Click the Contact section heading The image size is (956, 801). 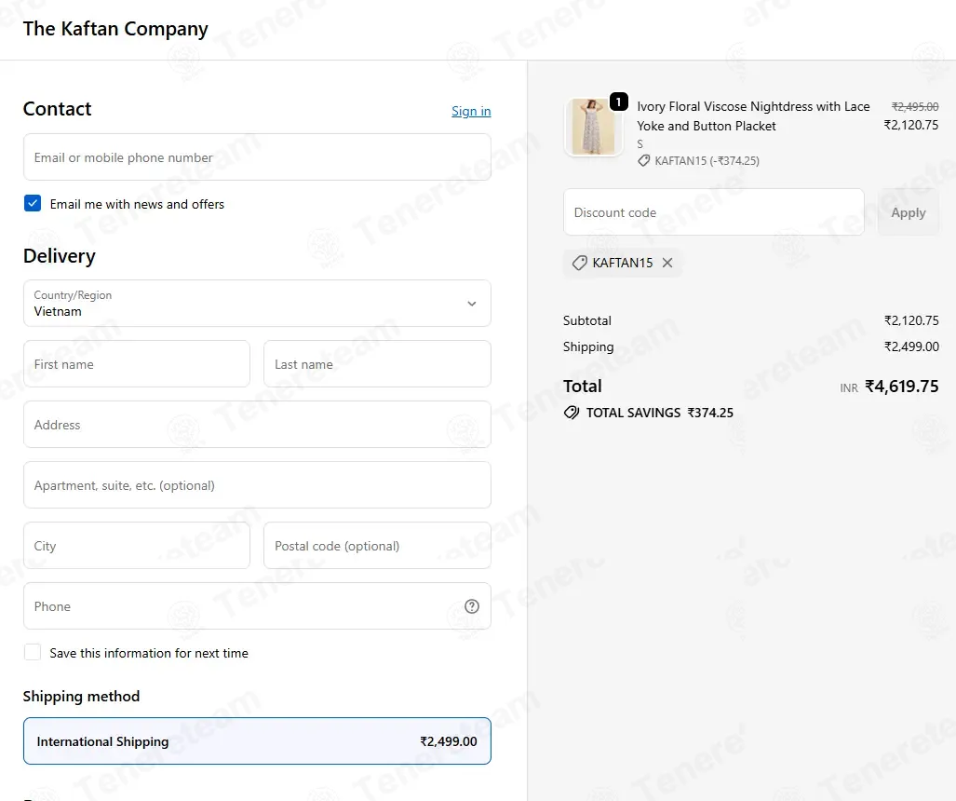(x=58, y=109)
